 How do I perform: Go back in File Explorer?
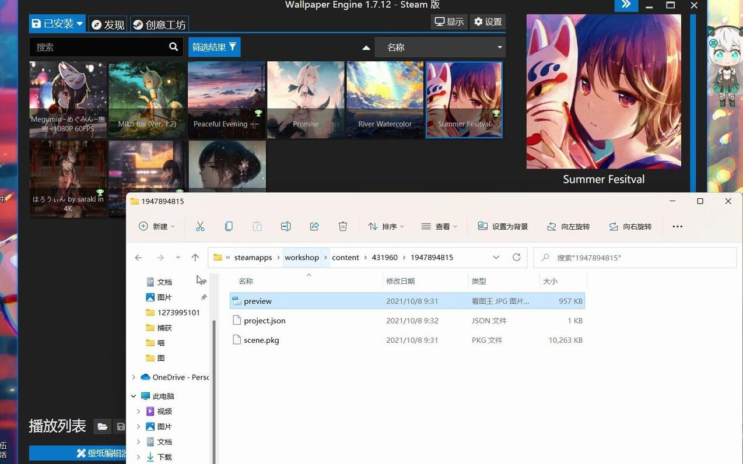138,257
